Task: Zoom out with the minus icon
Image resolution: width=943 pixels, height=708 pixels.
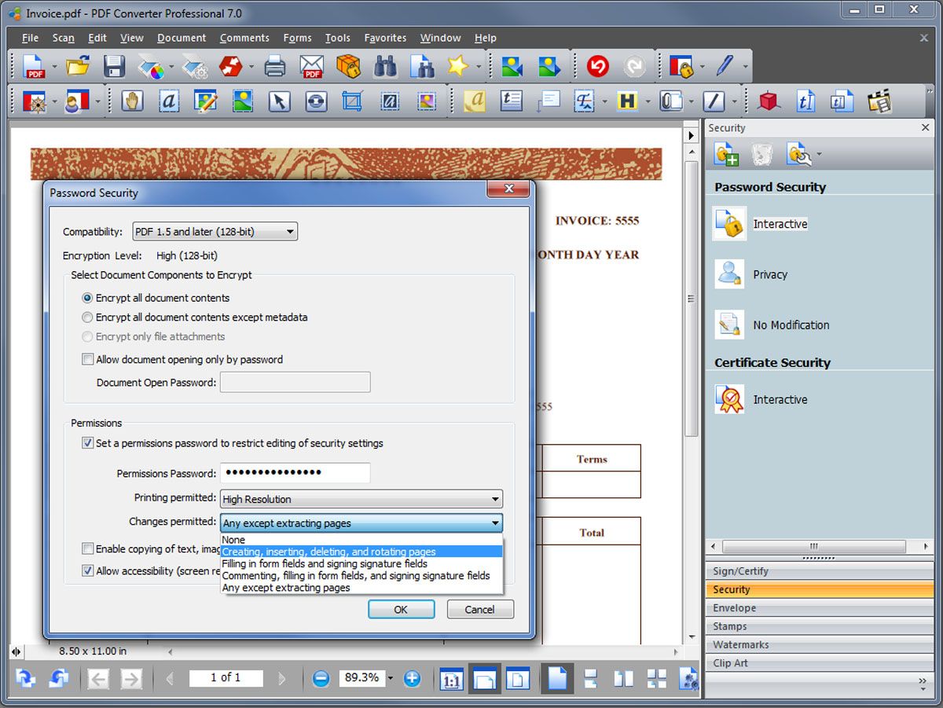Action: (321, 678)
